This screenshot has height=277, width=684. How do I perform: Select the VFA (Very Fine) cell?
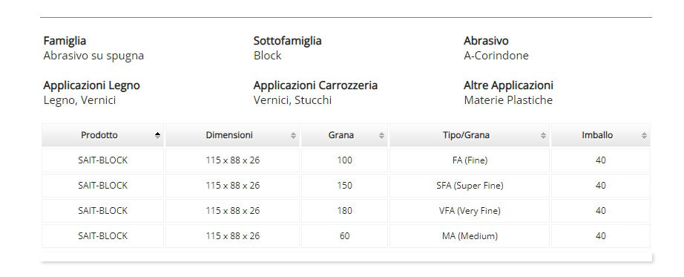470,211
